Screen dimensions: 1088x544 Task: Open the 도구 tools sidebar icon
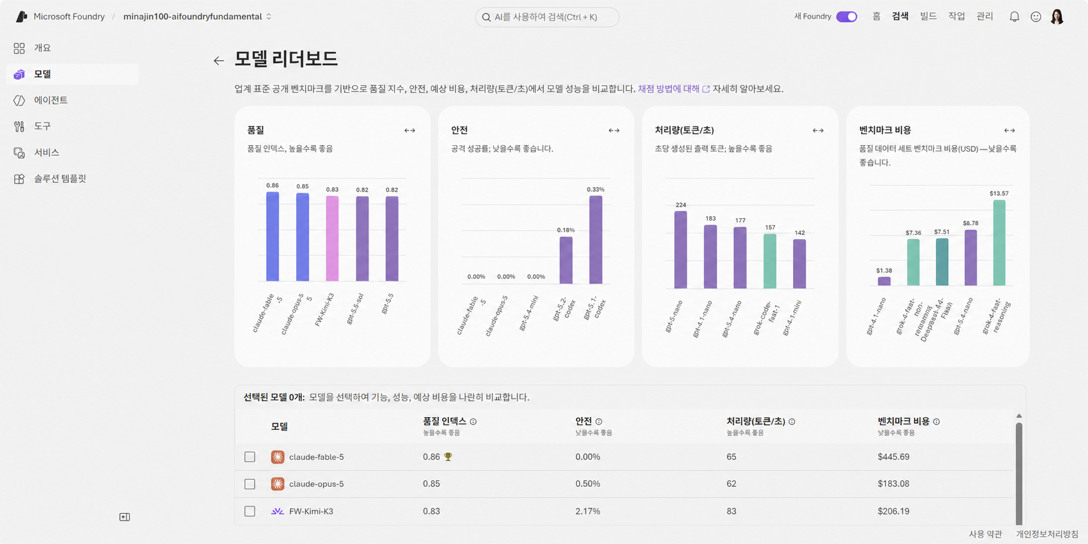pyautogui.click(x=19, y=126)
